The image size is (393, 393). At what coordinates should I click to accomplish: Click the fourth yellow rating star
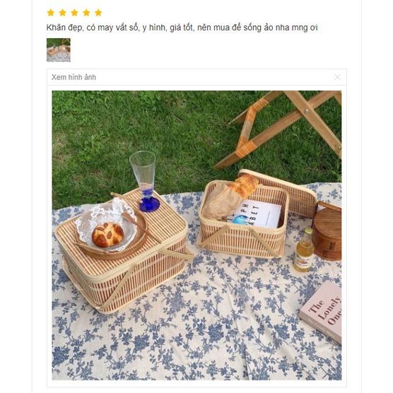86,13
